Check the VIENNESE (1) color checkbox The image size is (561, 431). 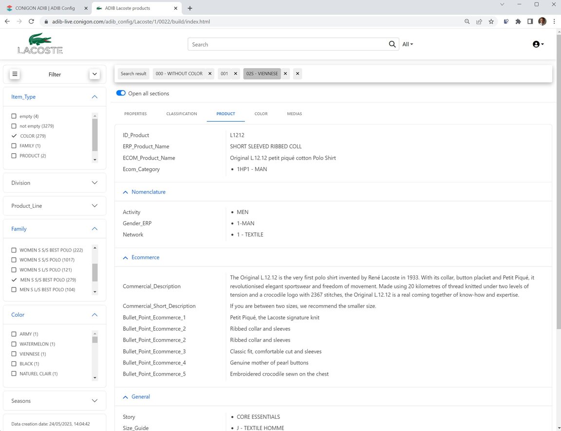[14, 354]
